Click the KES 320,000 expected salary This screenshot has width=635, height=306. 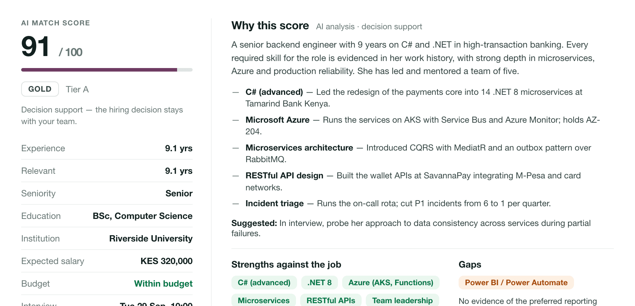click(x=167, y=261)
